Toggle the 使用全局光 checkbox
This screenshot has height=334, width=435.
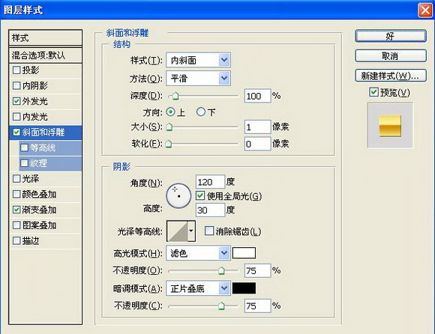click(x=200, y=195)
